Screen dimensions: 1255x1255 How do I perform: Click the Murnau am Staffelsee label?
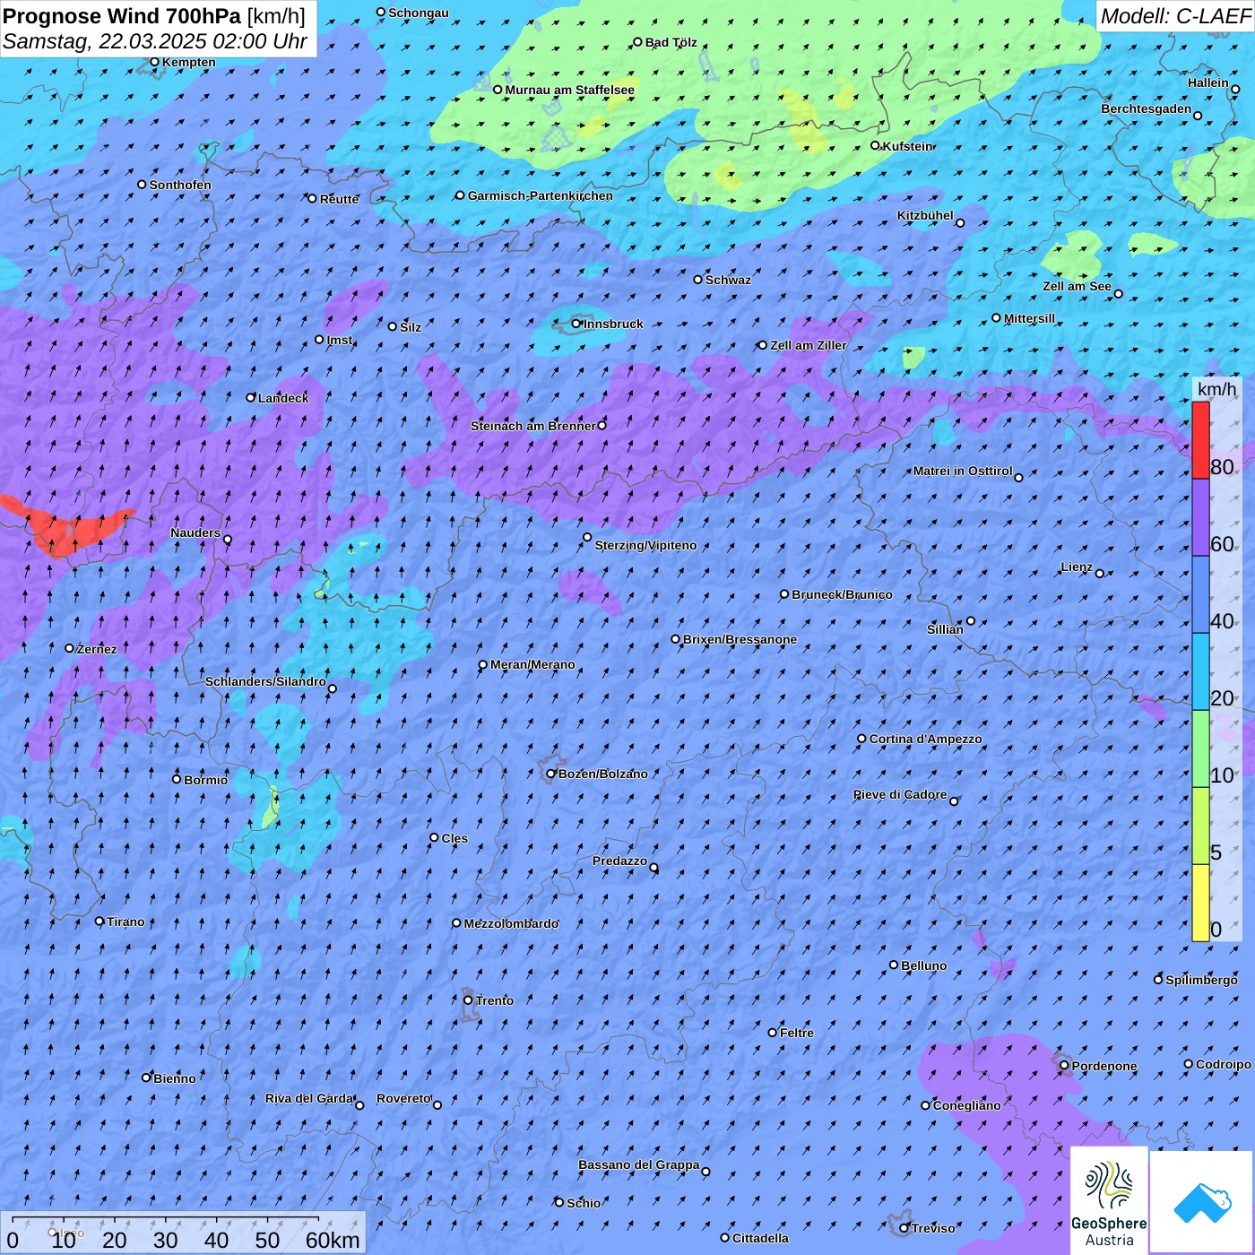tap(569, 90)
